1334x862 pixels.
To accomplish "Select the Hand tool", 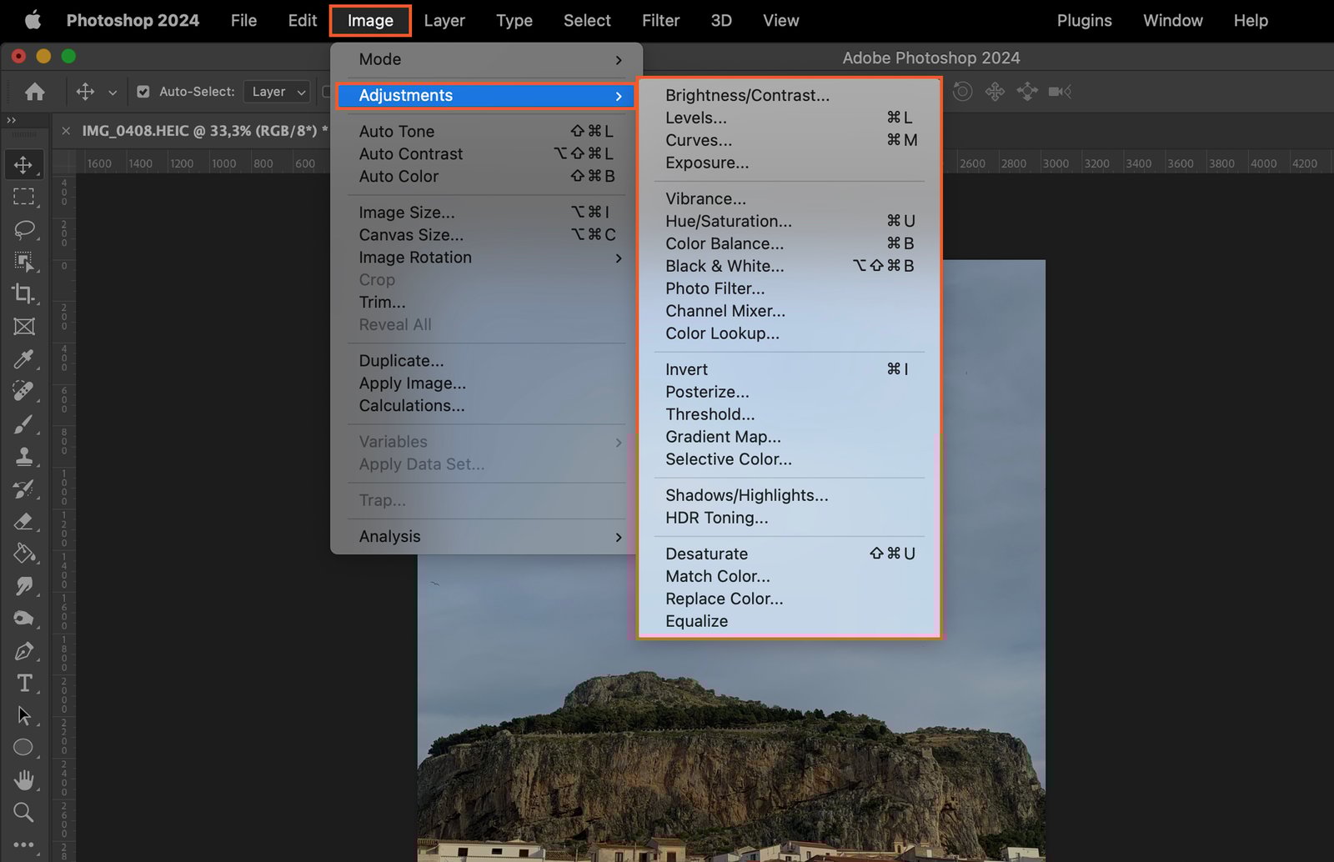I will click(23, 780).
